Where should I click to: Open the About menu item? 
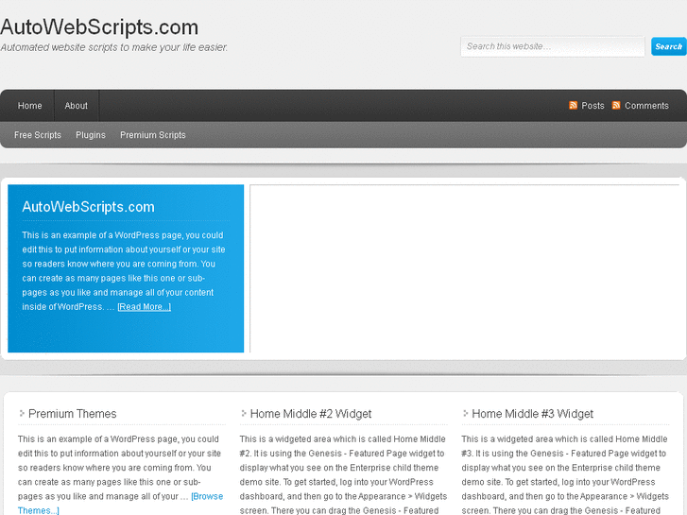click(x=77, y=106)
